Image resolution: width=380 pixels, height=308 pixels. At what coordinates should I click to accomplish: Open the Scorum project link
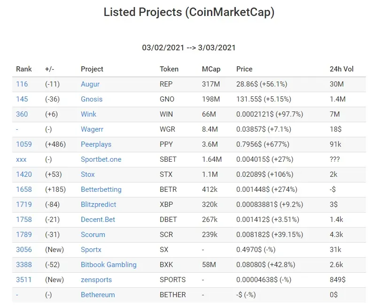click(93, 235)
